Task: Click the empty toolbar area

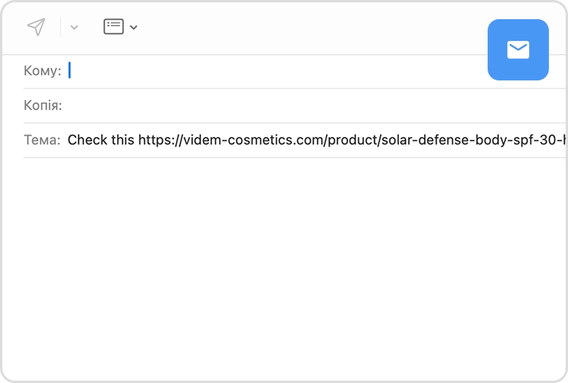Action: pos(306,27)
